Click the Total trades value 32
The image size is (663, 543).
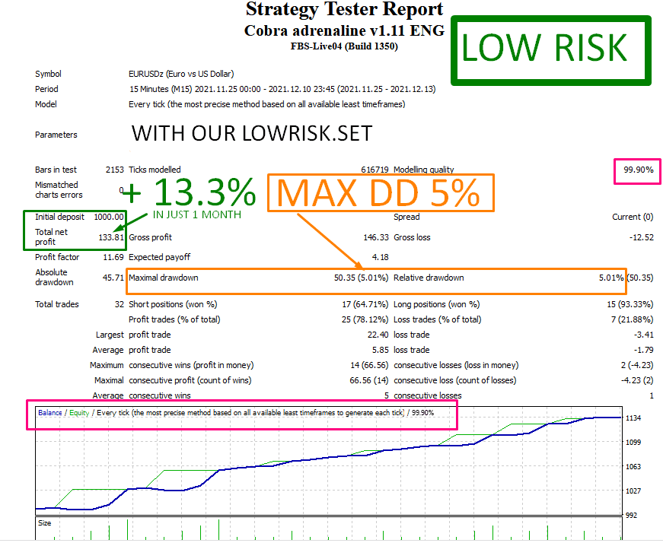click(x=118, y=305)
